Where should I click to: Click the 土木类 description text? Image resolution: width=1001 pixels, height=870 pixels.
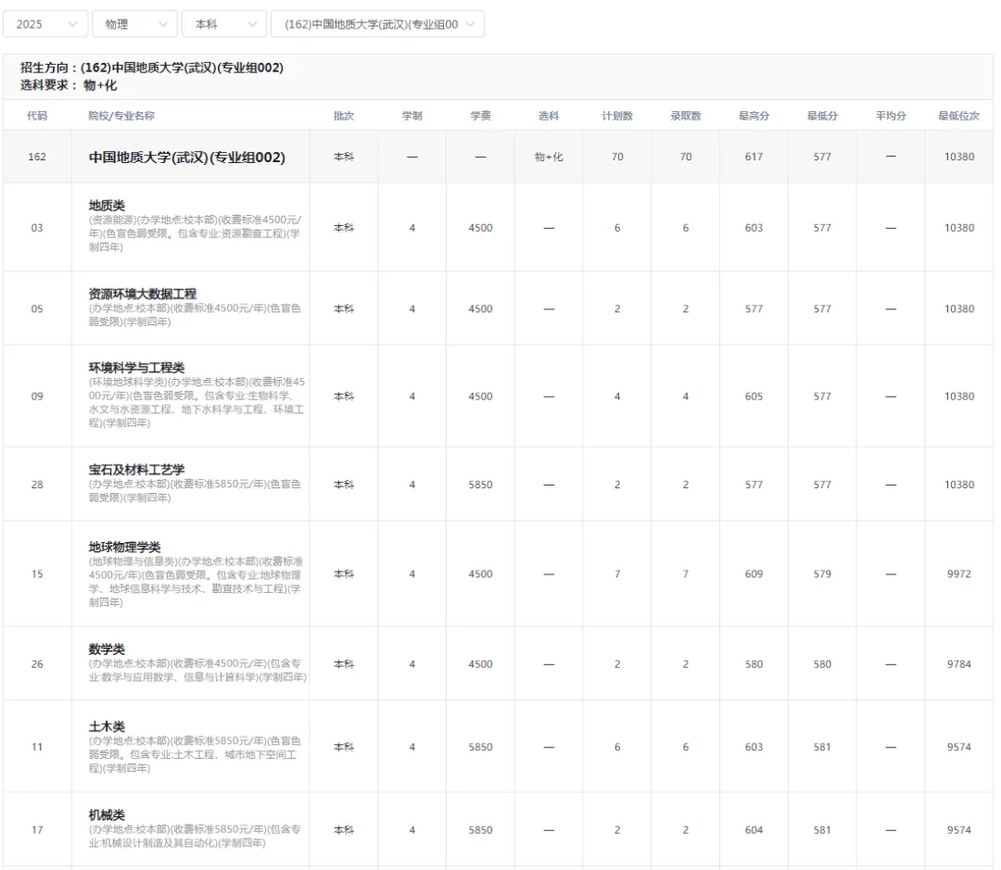[195, 754]
